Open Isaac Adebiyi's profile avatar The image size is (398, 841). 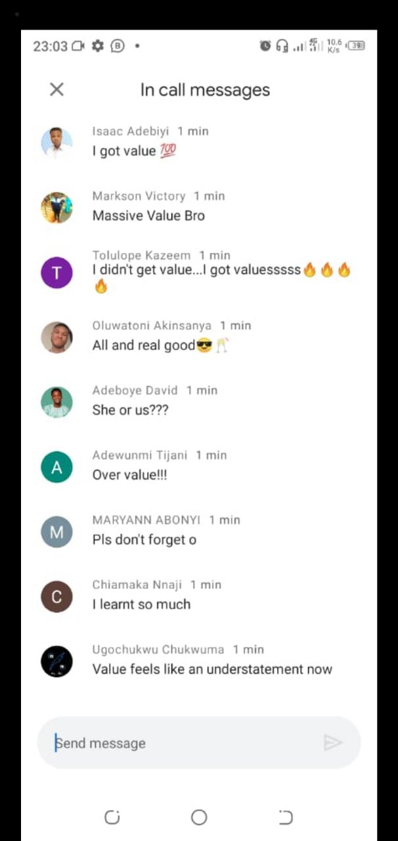pyautogui.click(x=56, y=143)
